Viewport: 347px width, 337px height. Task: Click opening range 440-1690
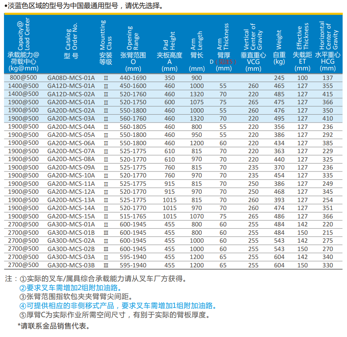[133, 78]
